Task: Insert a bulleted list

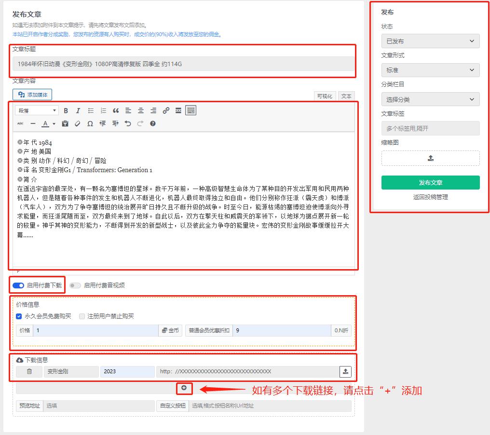Action: pos(91,110)
